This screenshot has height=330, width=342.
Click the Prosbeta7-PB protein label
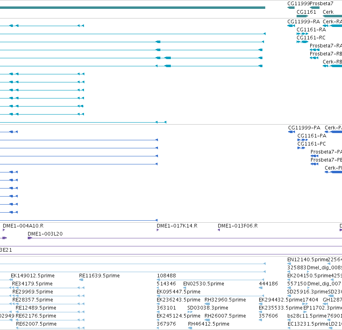pos(326,160)
